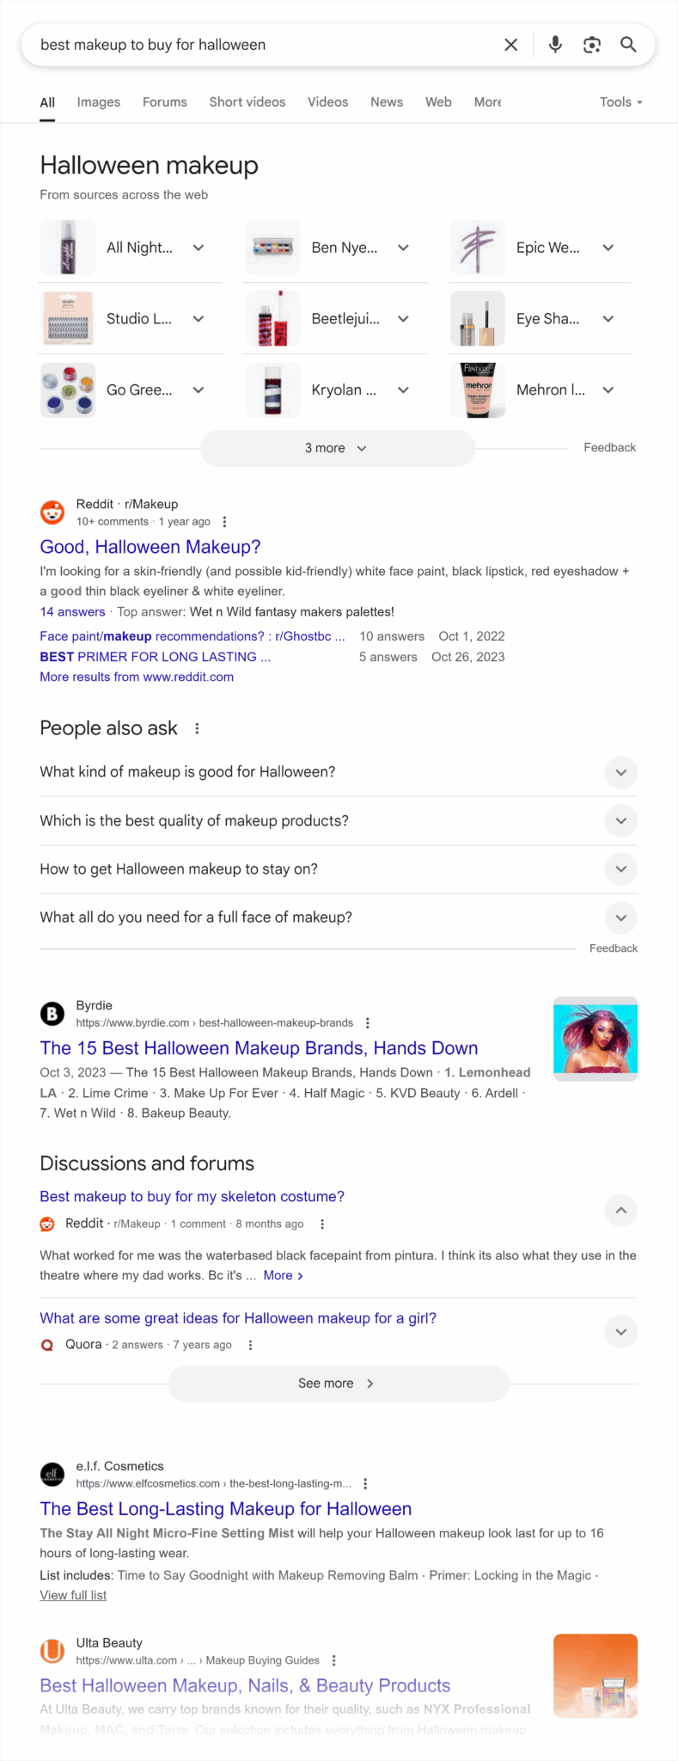
Task: Open options menu for Reddit r/Makeup result
Action: click(x=224, y=522)
